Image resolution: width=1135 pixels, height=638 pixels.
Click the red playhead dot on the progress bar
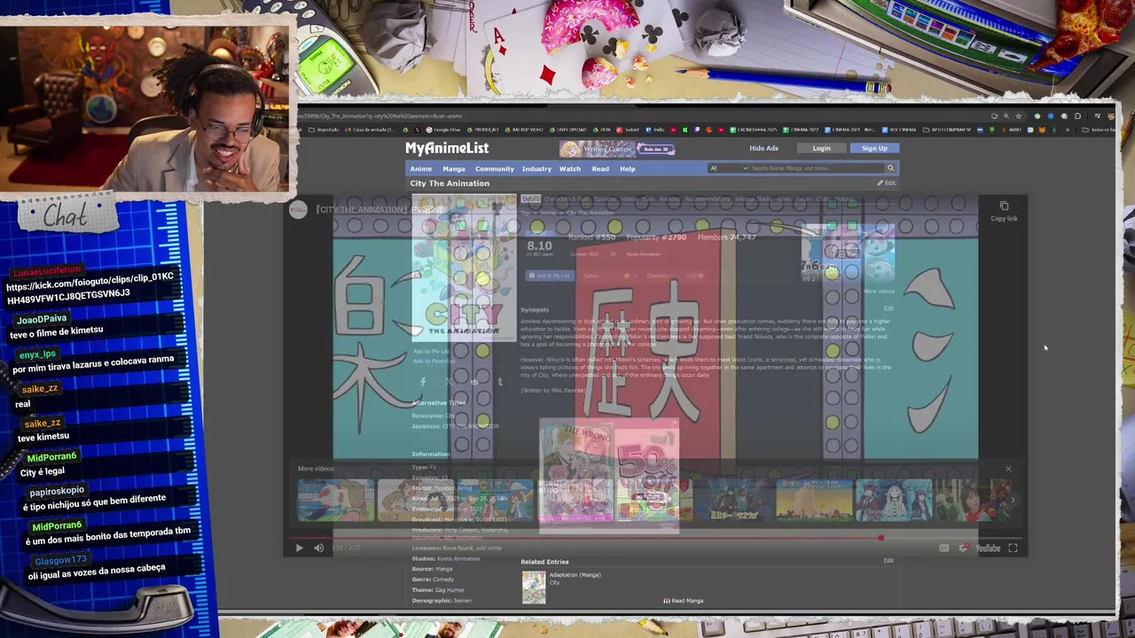coord(881,538)
